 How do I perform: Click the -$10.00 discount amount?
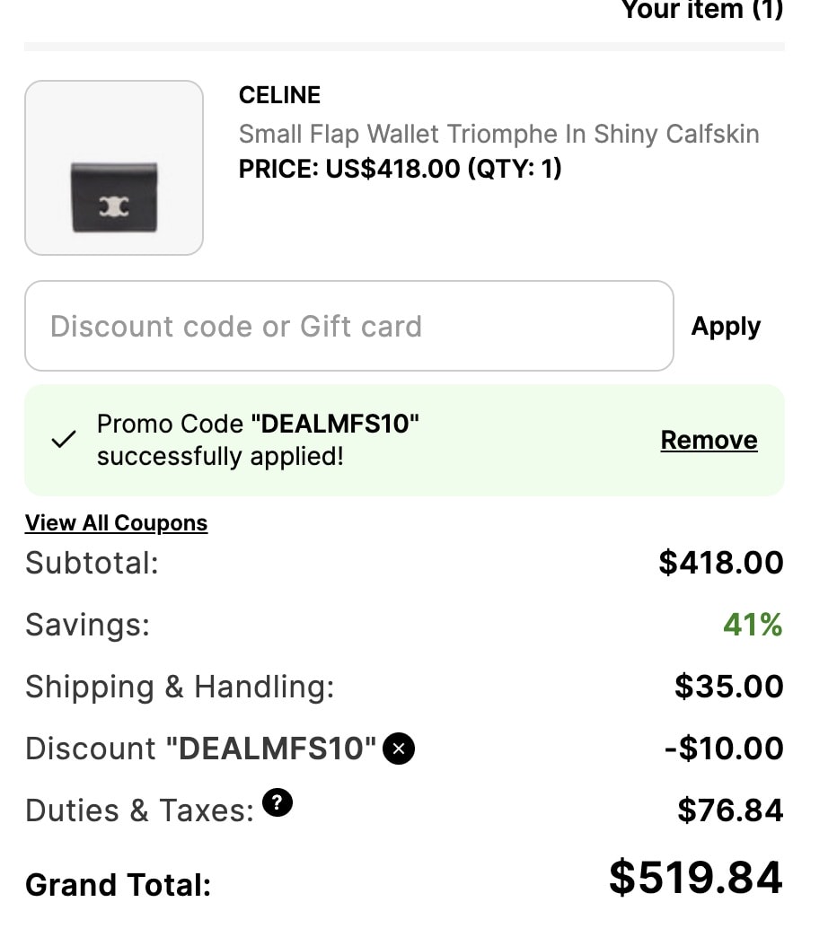tap(724, 749)
